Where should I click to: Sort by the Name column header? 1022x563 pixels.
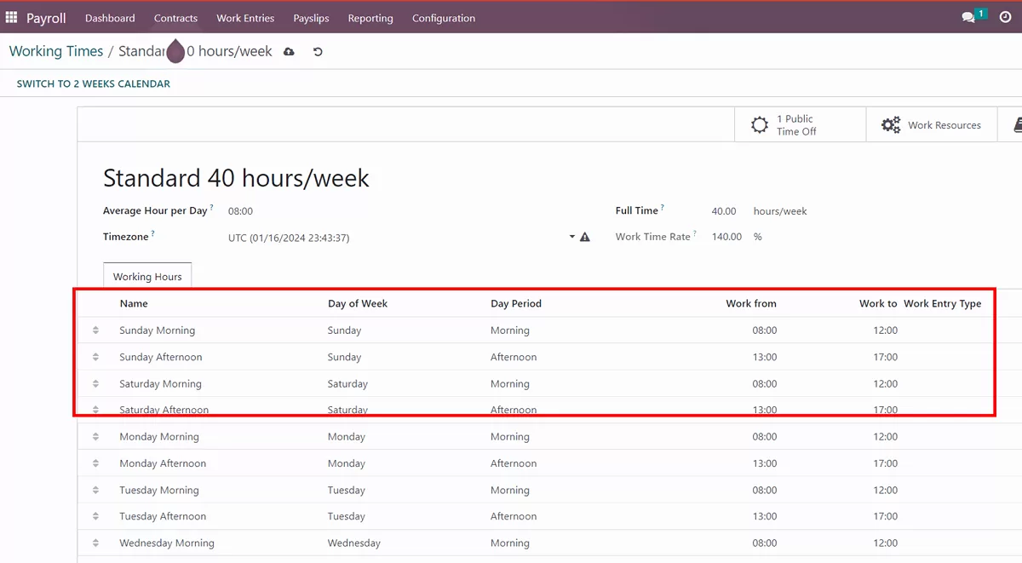point(134,303)
